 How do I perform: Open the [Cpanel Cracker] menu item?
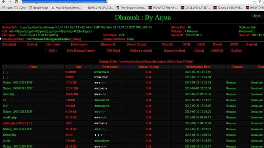click(x=174, y=51)
